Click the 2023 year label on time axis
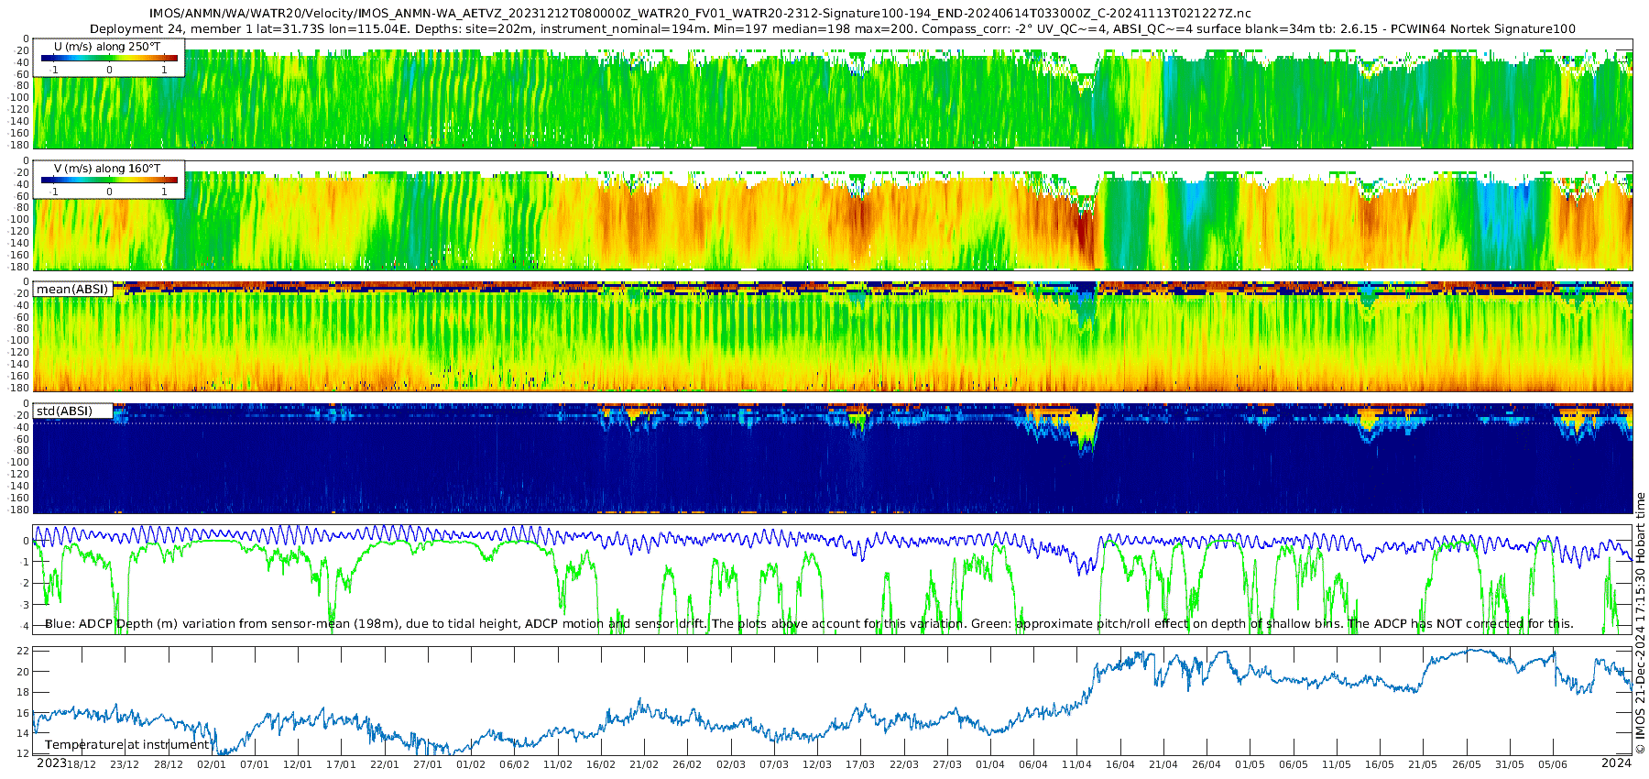Viewport: 1649px width, 779px height. 51,763
